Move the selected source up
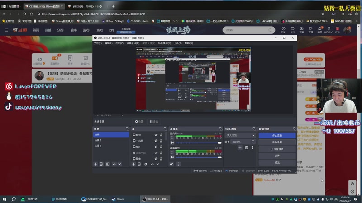362x203 pixels. click(x=152, y=164)
